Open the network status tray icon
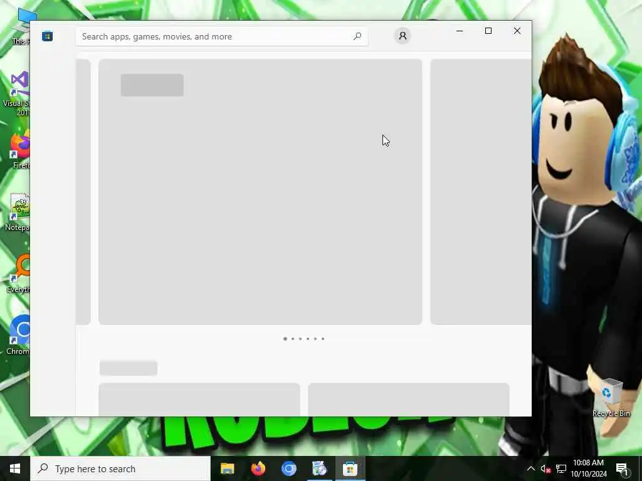 point(561,468)
